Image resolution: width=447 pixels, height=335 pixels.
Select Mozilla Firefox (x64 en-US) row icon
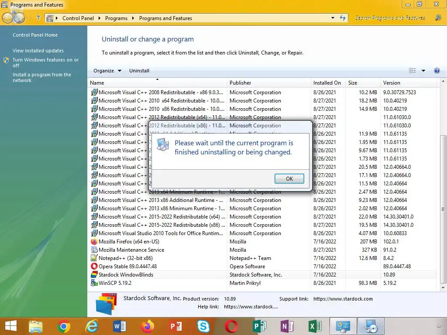point(94,242)
